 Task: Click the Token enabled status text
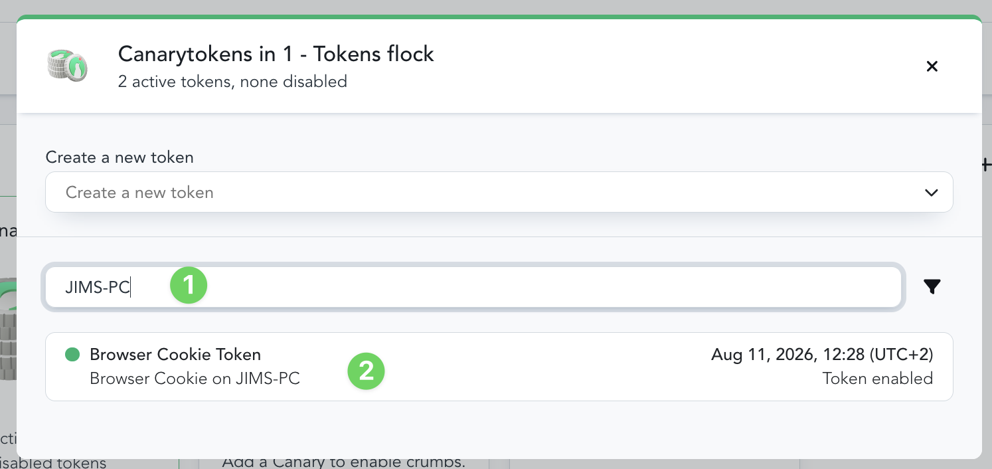point(877,379)
